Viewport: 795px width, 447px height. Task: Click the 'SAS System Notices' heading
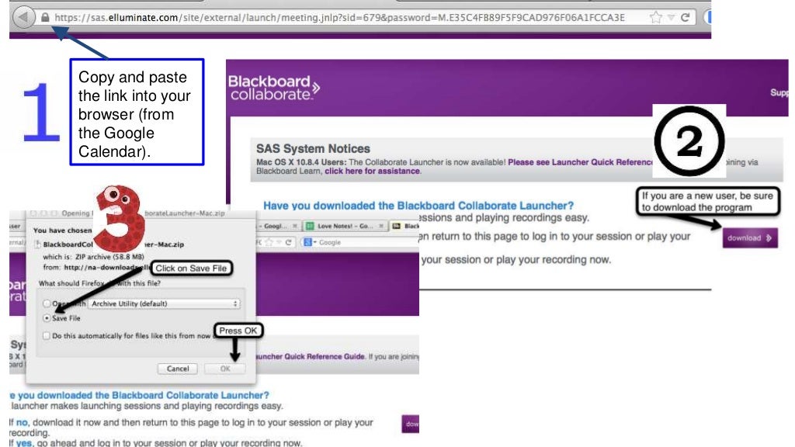313,148
